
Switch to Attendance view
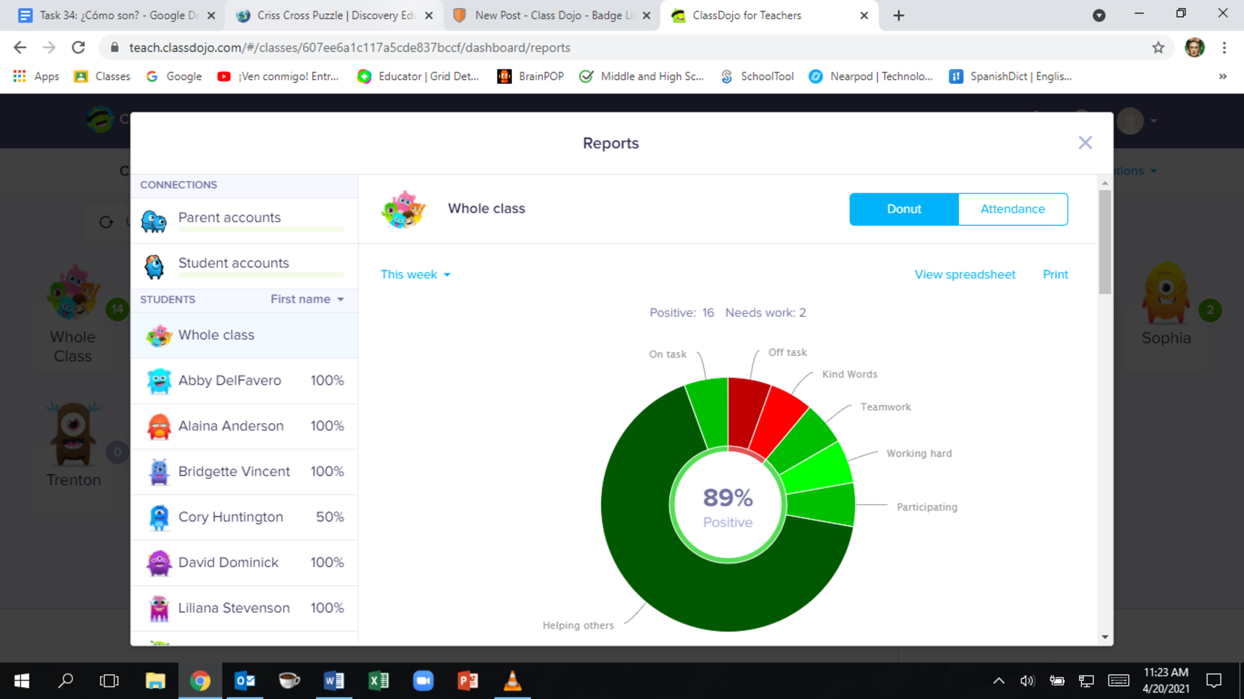tap(1012, 209)
